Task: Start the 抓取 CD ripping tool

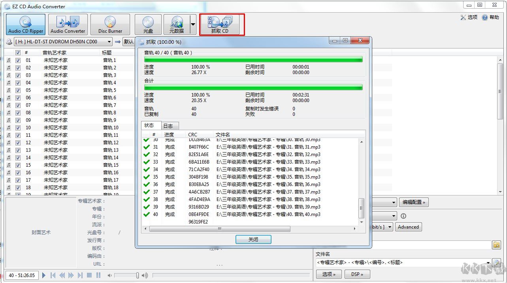Action: 222,24
